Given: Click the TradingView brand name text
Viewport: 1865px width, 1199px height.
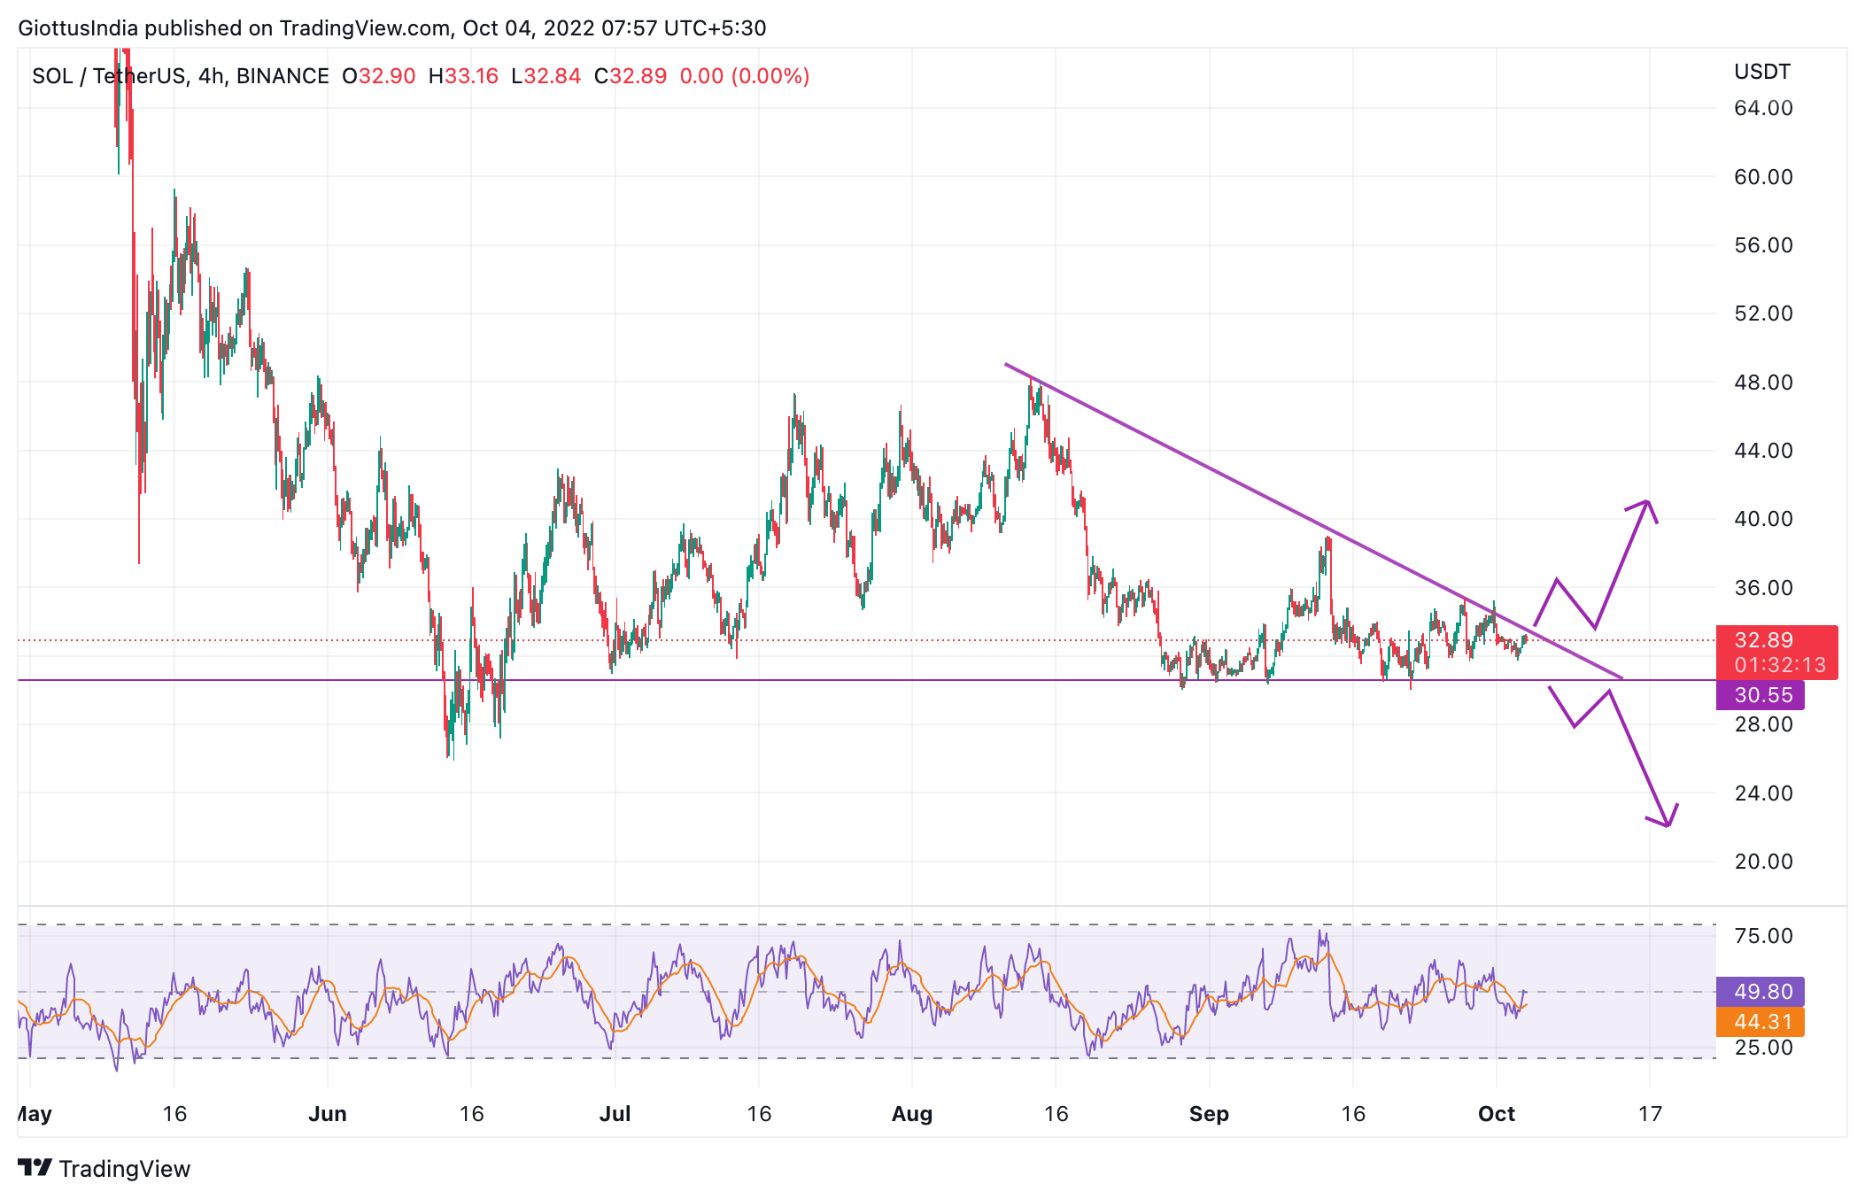Looking at the screenshot, I should click(x=125, y=1169).
